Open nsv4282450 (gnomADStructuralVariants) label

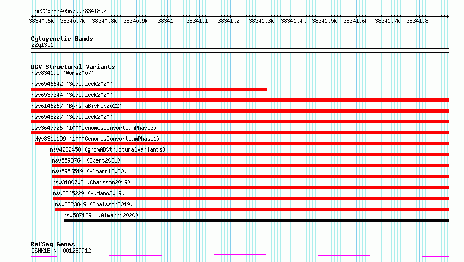[107, 149]
